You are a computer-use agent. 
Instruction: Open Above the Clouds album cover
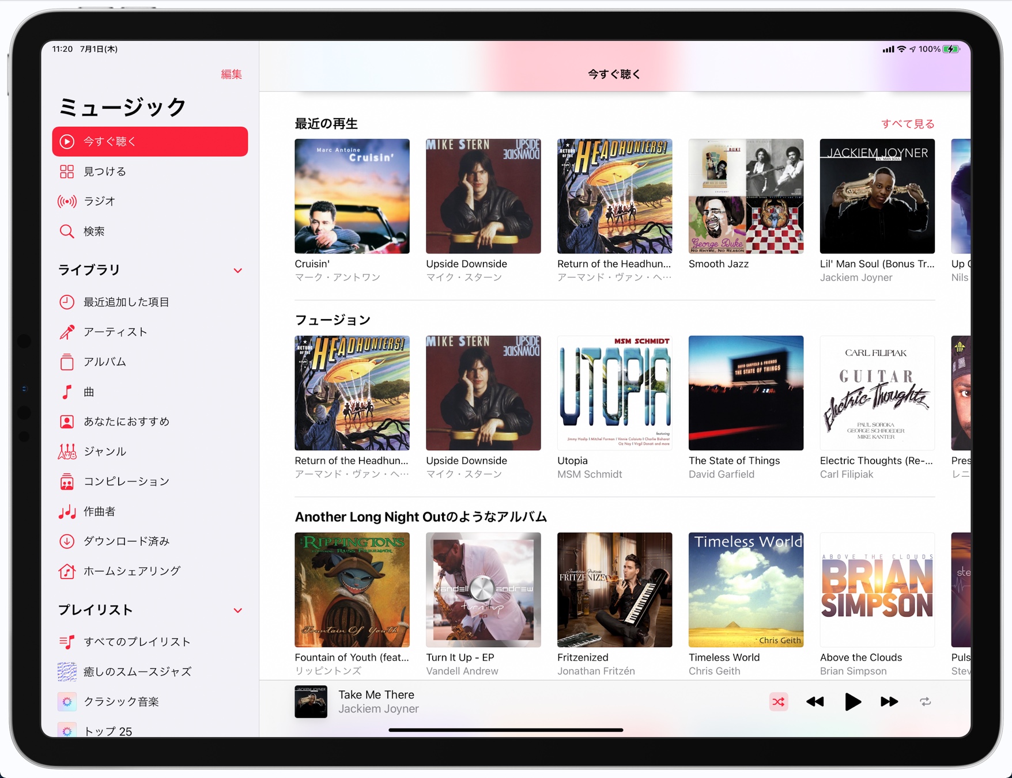(877, 590)
